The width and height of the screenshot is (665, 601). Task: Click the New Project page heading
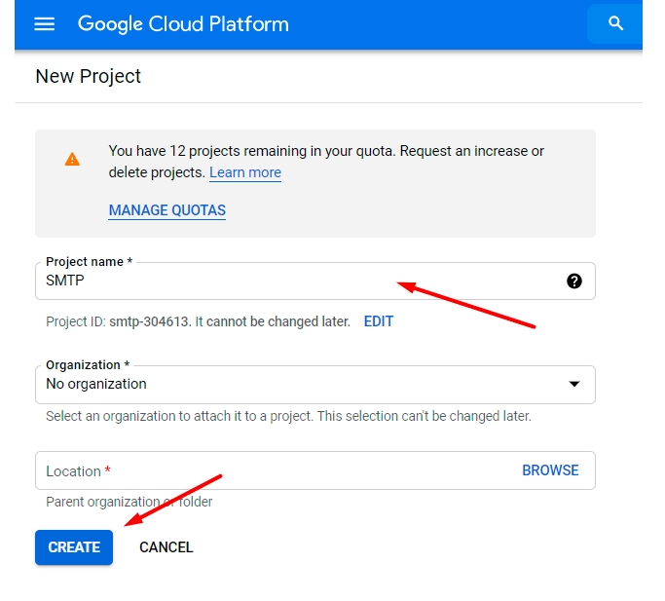89,76
